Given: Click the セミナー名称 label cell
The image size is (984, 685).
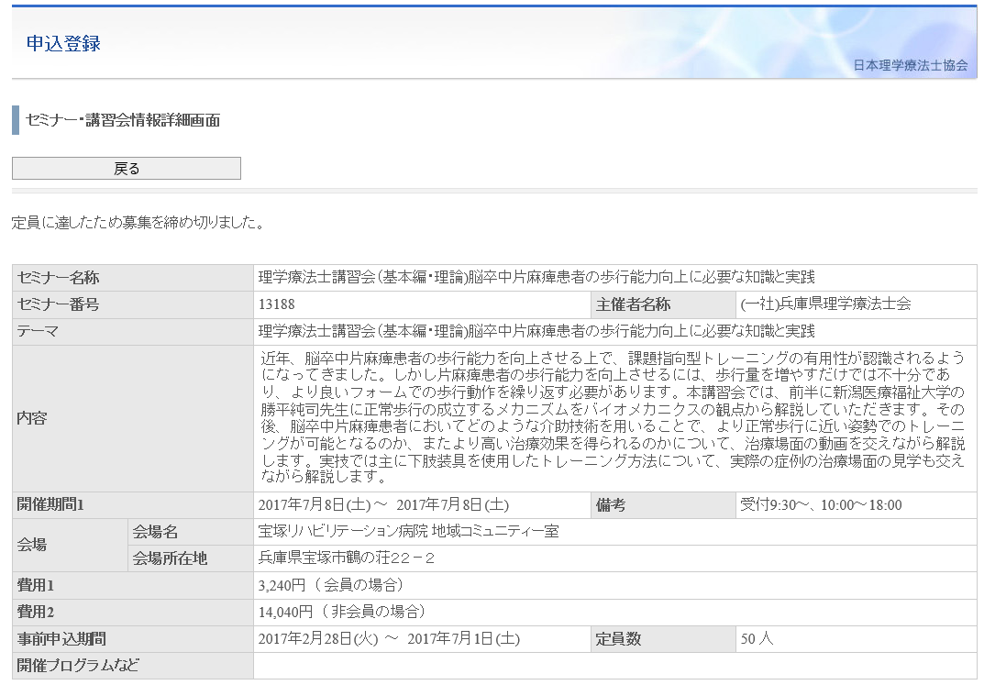Looking at the screenshot, I should (133, 277).
